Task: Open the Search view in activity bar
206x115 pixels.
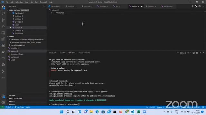Action: 3,13
